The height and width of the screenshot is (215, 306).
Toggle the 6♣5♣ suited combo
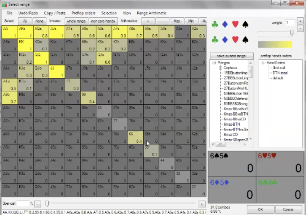[280, 190]
